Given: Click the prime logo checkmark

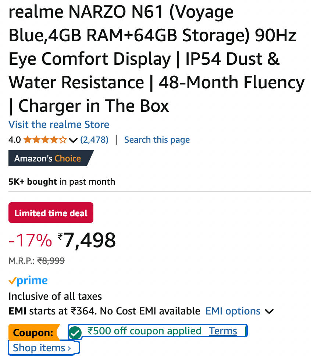Looking at the screenshot, I should [x=12, y=281].
